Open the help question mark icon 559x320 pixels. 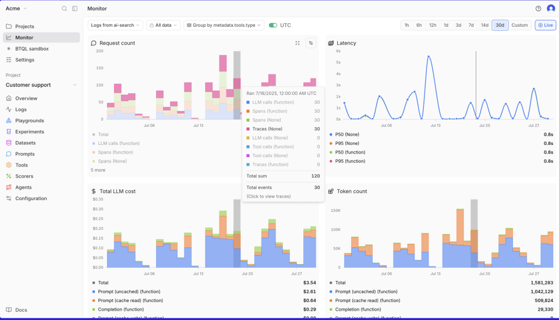tap(538, 9)
